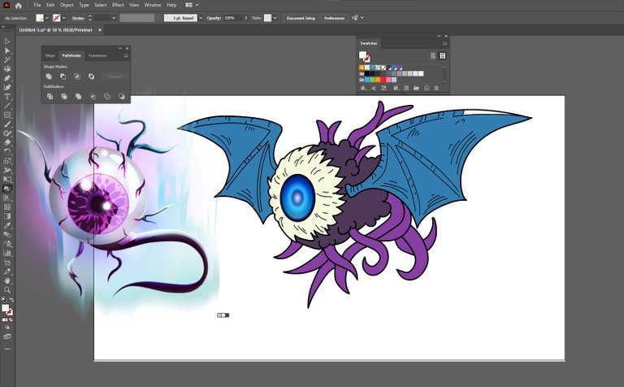The height and width of the screenshot is (387, 624).
Task: Select the Perspective Grid tool
Action: point(7,198)
